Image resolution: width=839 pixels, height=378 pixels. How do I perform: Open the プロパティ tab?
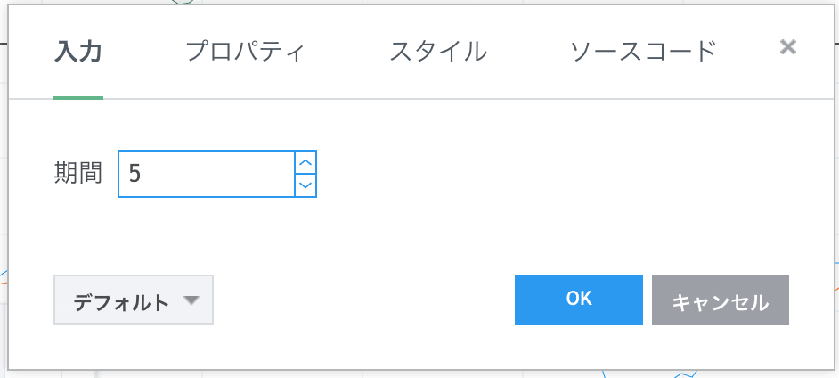click(x=245, y=51)
